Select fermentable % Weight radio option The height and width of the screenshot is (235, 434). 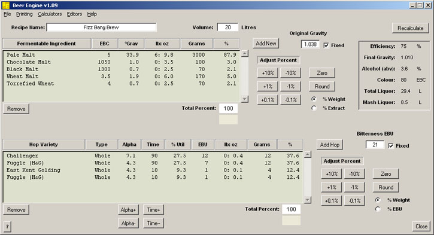314,99
